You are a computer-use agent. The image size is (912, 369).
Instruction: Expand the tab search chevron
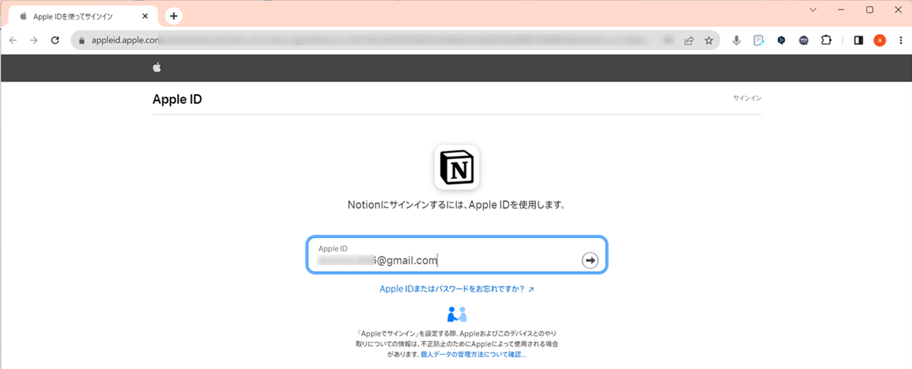click(x=813, y=10)
